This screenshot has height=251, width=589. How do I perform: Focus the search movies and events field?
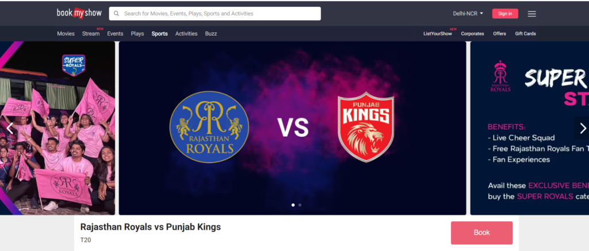(215, 14)
